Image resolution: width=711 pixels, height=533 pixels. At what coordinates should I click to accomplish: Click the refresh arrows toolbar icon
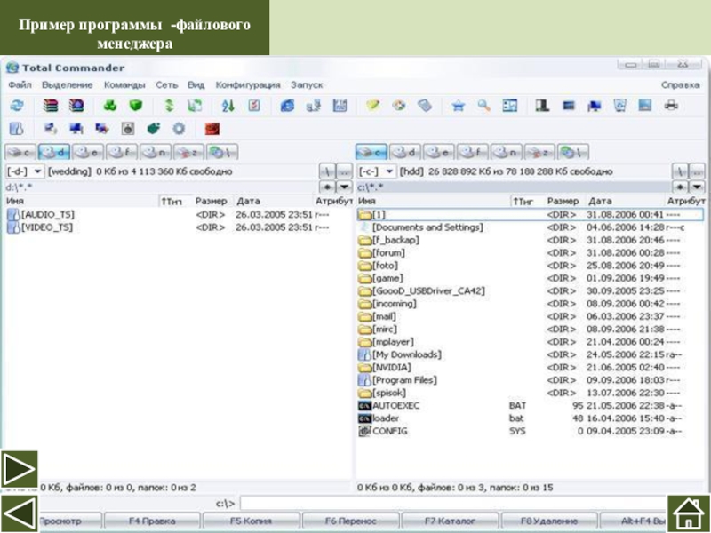coord(17,106)
